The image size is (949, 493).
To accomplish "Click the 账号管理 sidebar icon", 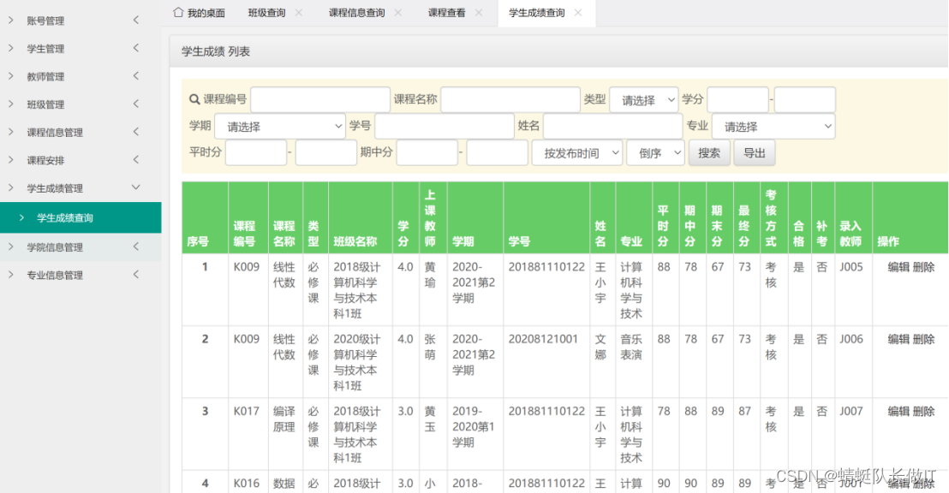I will tap(12, 20).
